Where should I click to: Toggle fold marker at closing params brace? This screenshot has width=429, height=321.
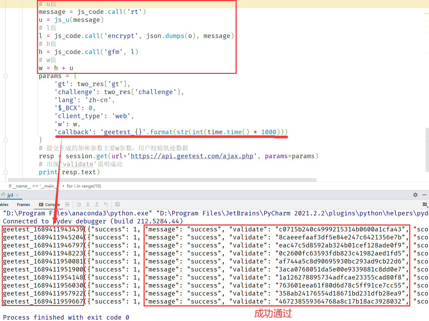(x=5, y=140)
